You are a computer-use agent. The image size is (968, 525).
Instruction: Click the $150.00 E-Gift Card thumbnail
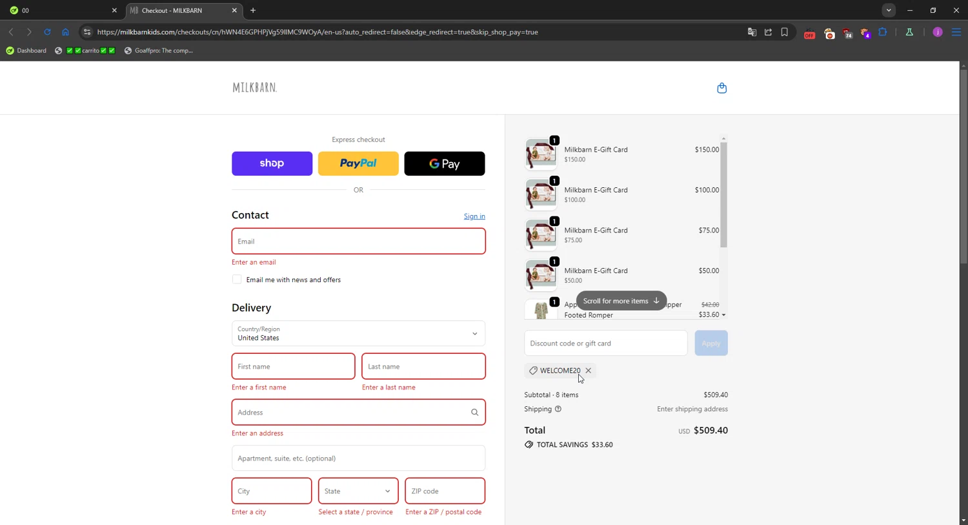(541, 154)
